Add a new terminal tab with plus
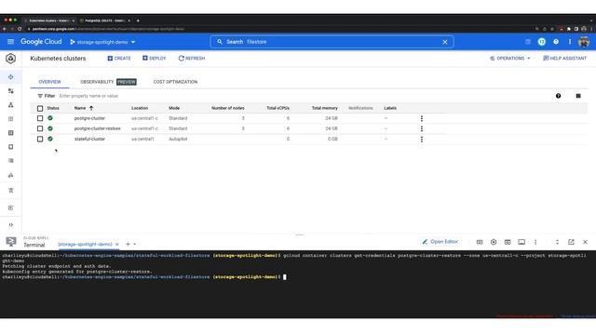Image resolution: width=596 pixels, height=335 pixels. coord(128,244)
